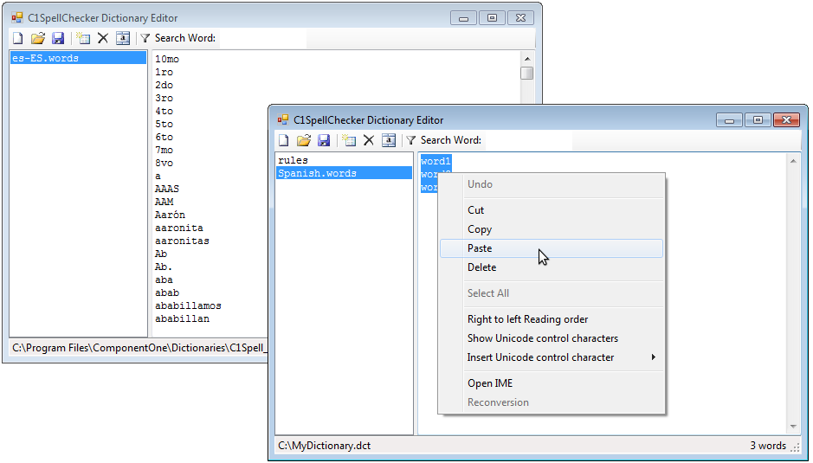Click 3 words status bar count

pos(768,446)
